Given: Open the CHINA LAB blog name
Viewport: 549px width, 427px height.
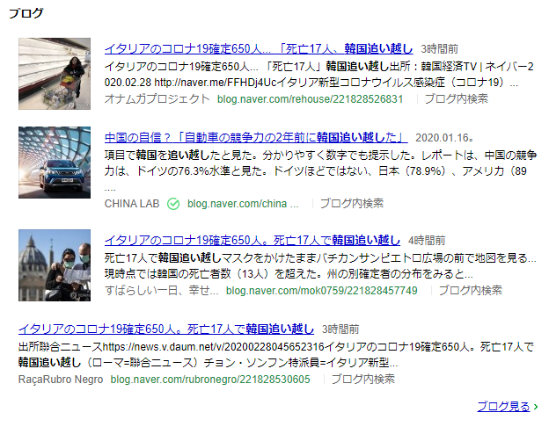Looking at the screenshot, I should [132, 204].
